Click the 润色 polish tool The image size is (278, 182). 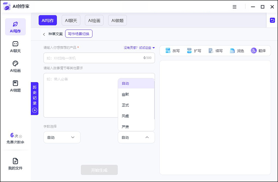pyautogui.click(x=237, y=51)
